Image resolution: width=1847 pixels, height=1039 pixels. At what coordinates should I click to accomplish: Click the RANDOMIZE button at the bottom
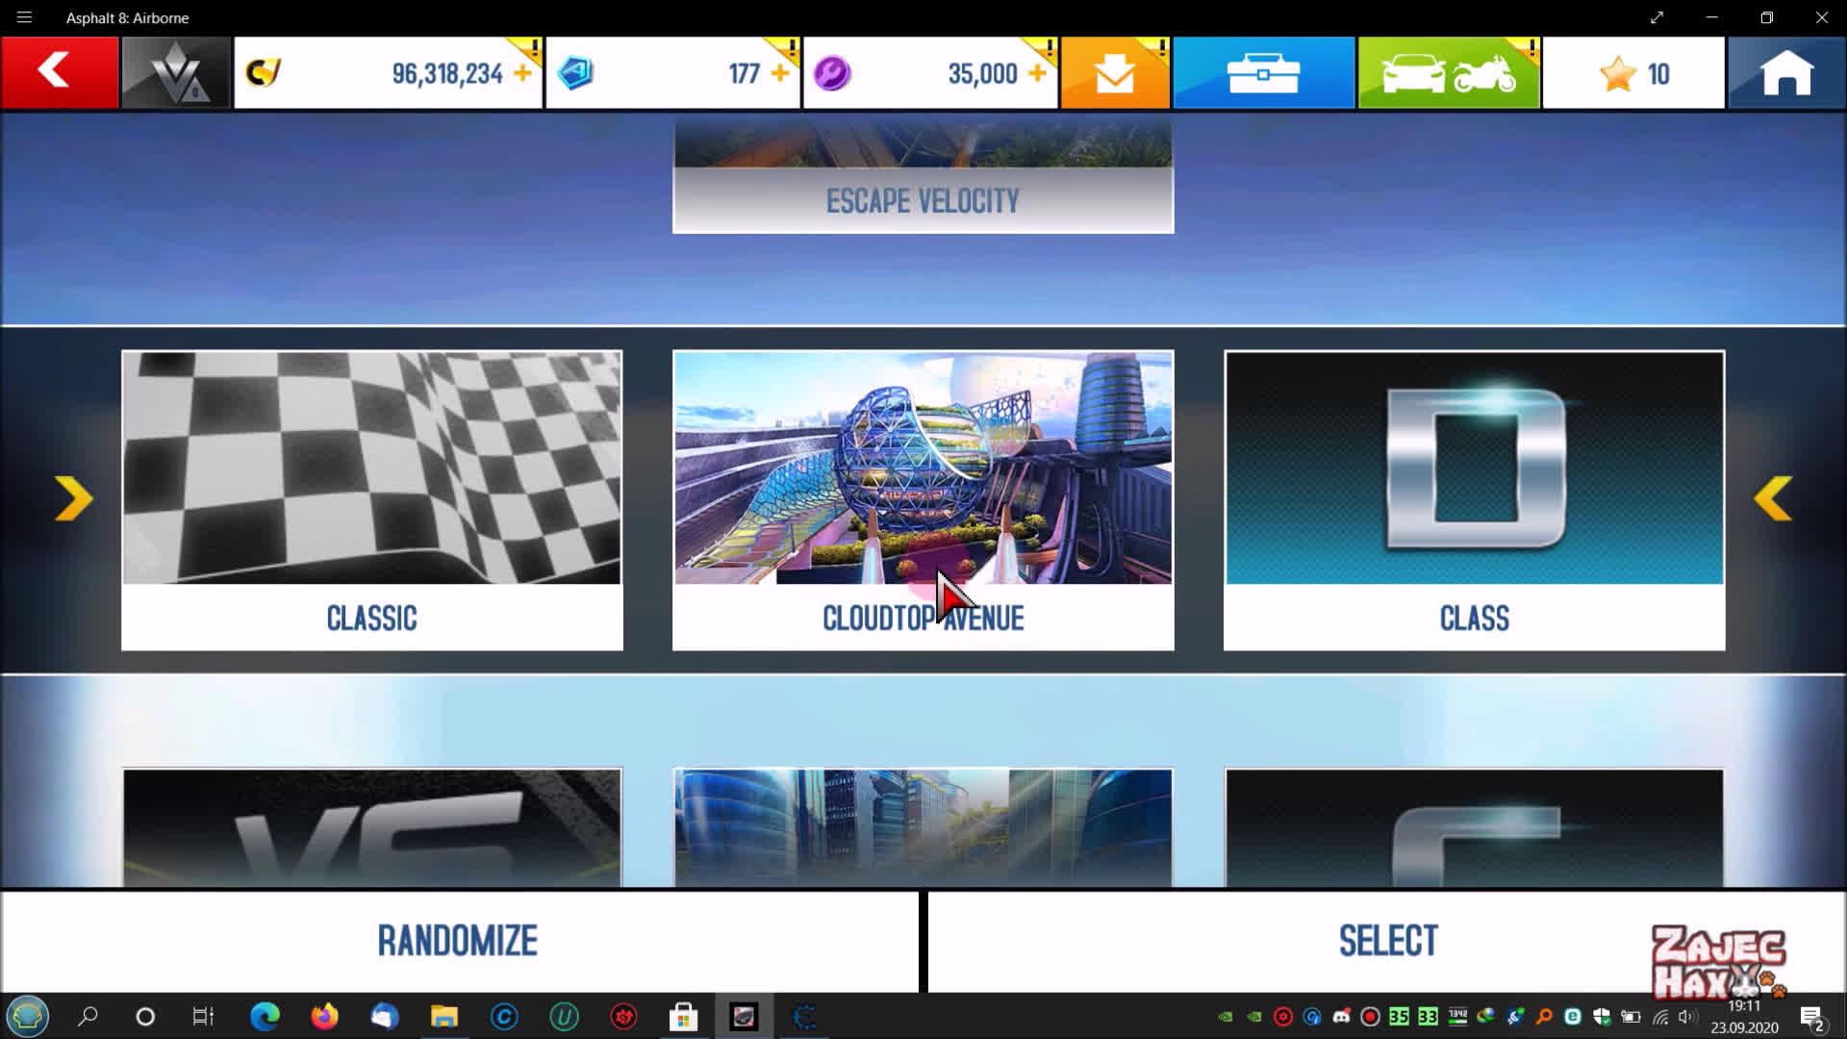click(457, 940)
